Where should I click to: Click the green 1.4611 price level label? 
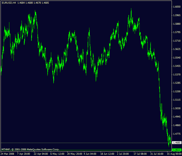177,150
